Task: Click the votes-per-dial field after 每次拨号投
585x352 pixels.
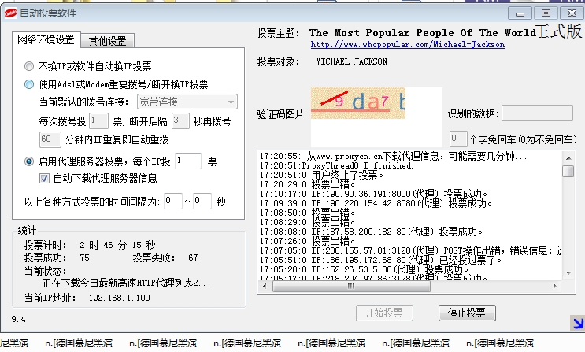Action: pos(99,121)
